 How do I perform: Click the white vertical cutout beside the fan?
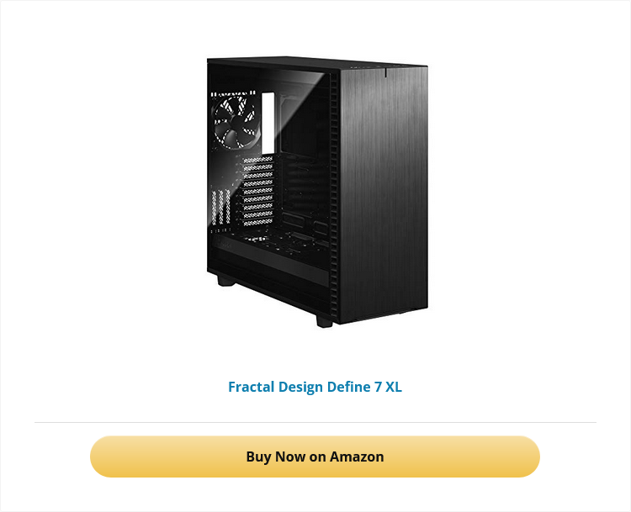268,123
